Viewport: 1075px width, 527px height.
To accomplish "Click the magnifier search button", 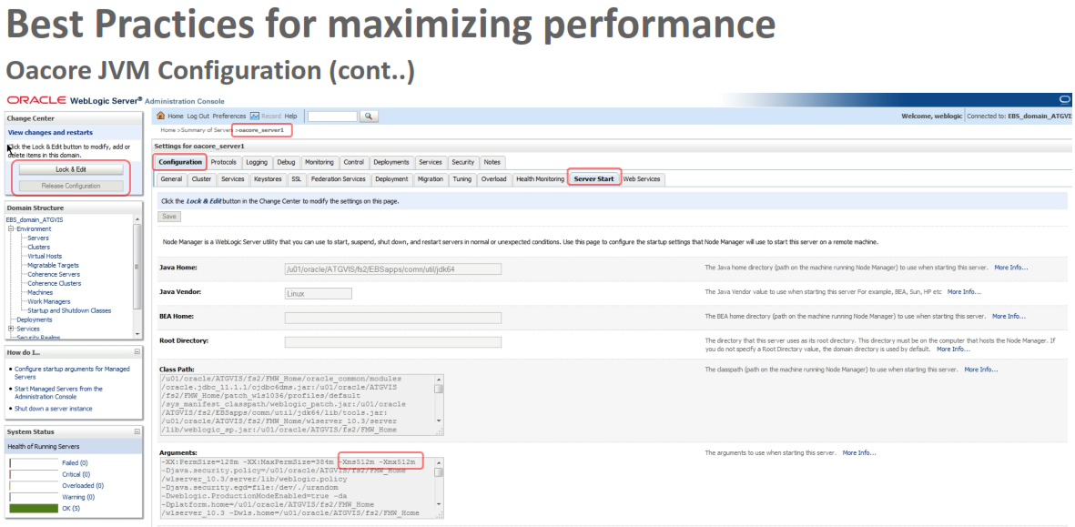I will (369, 117).
